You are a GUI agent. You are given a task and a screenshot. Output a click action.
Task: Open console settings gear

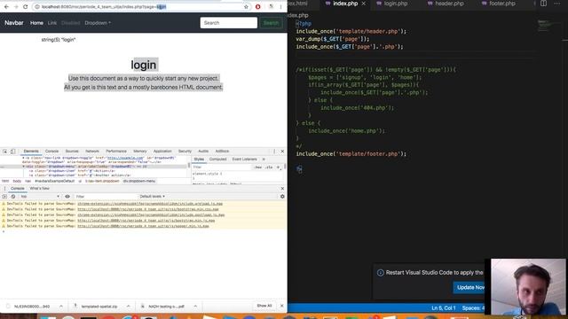pos(282,197)
